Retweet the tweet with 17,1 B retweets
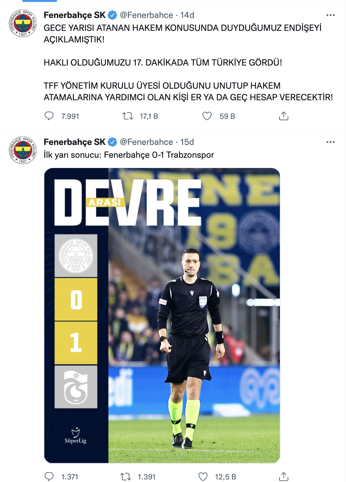Viewport: 346px width, 482px height. [x=128, y=116]
